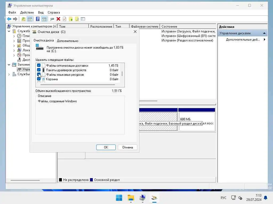Uncheck Файлы оптимизации доставки checkbox

39,65
